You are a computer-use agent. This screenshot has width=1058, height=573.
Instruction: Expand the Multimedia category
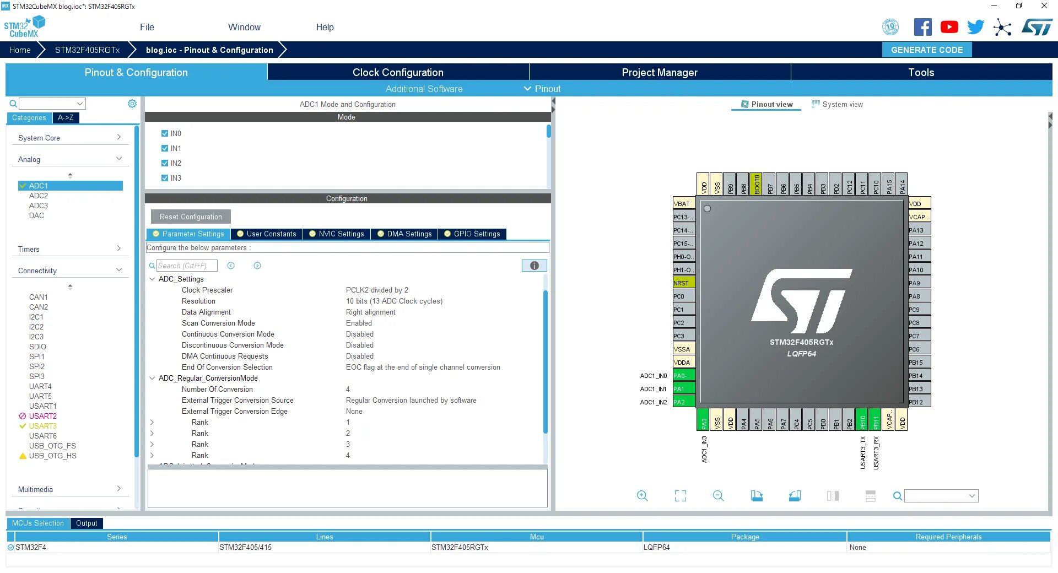pos(69,489)
